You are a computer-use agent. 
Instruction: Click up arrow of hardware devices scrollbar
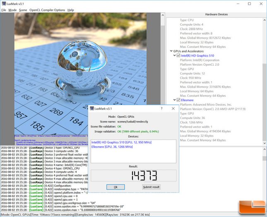tap(265, 20)
